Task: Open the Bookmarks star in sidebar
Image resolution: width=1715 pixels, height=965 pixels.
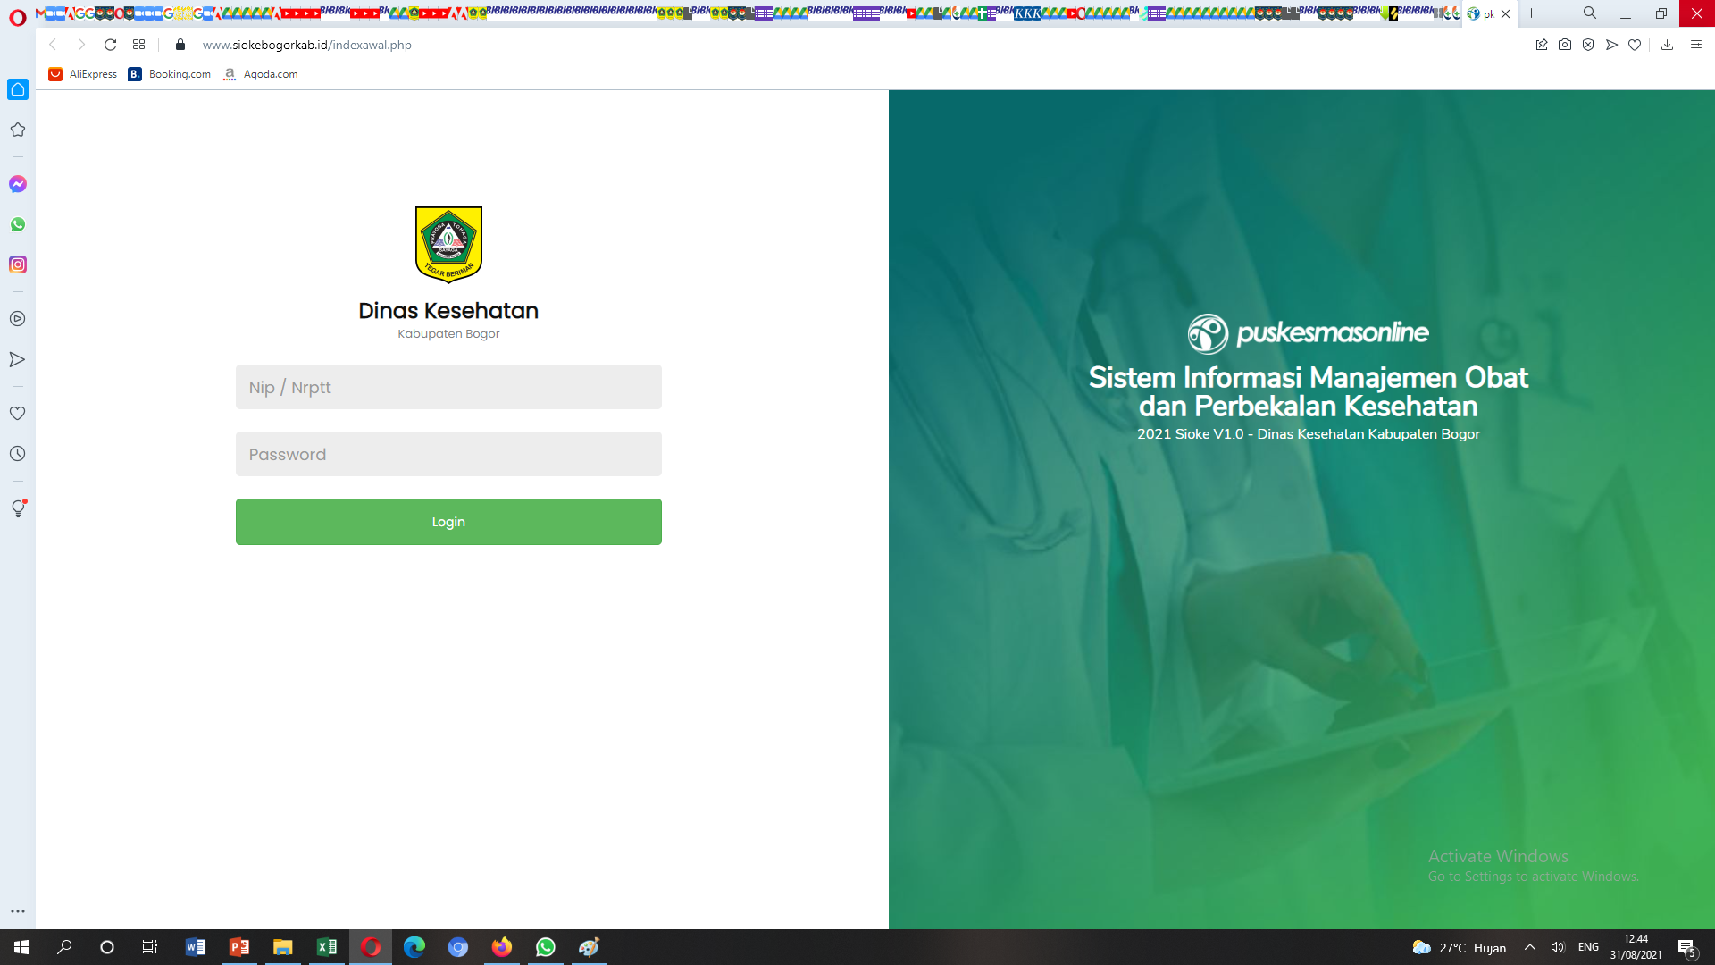Action: pyautogui.click(x=18, y=130)
